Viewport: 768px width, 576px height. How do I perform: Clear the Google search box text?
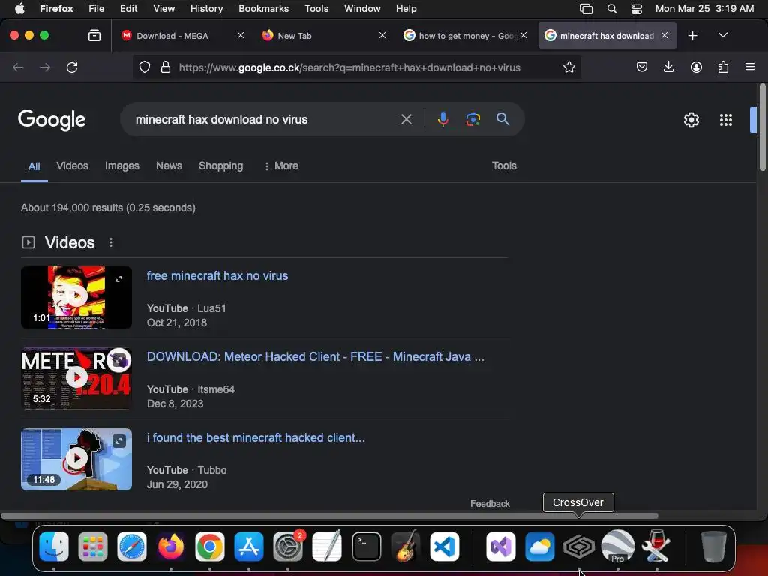click(406, 119)
